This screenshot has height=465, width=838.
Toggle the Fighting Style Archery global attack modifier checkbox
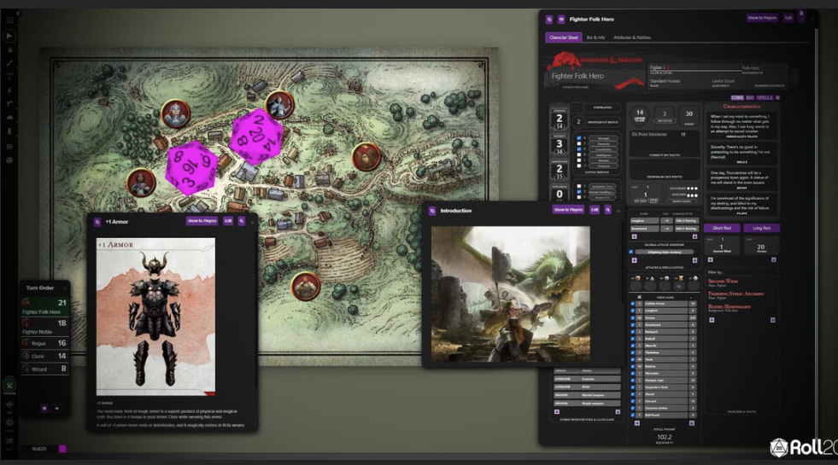[x=631, y=252]
